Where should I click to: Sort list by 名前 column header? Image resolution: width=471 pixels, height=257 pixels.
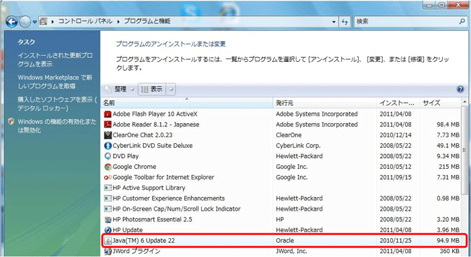pos(186,103)
